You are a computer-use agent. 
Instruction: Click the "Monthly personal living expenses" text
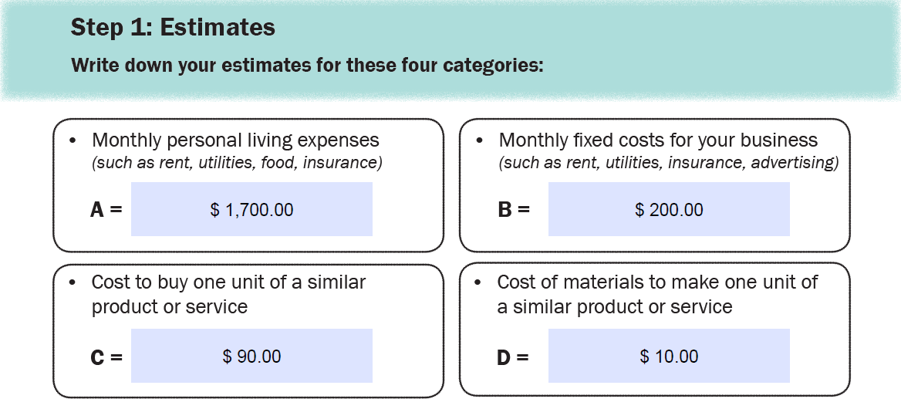point(235,140)
